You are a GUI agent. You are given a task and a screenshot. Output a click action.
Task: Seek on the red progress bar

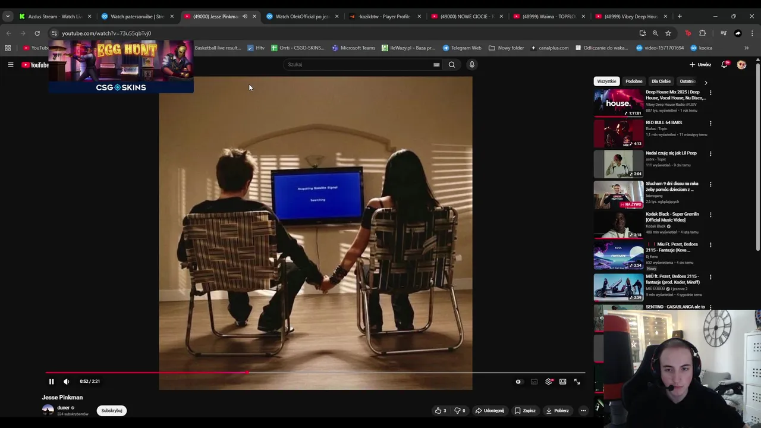(x=315, y=373)
